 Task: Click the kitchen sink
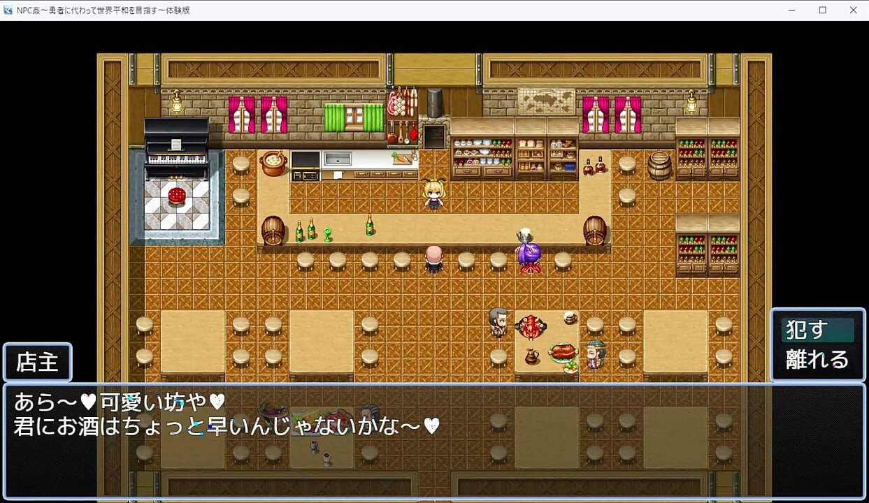(x=338, y=159)
